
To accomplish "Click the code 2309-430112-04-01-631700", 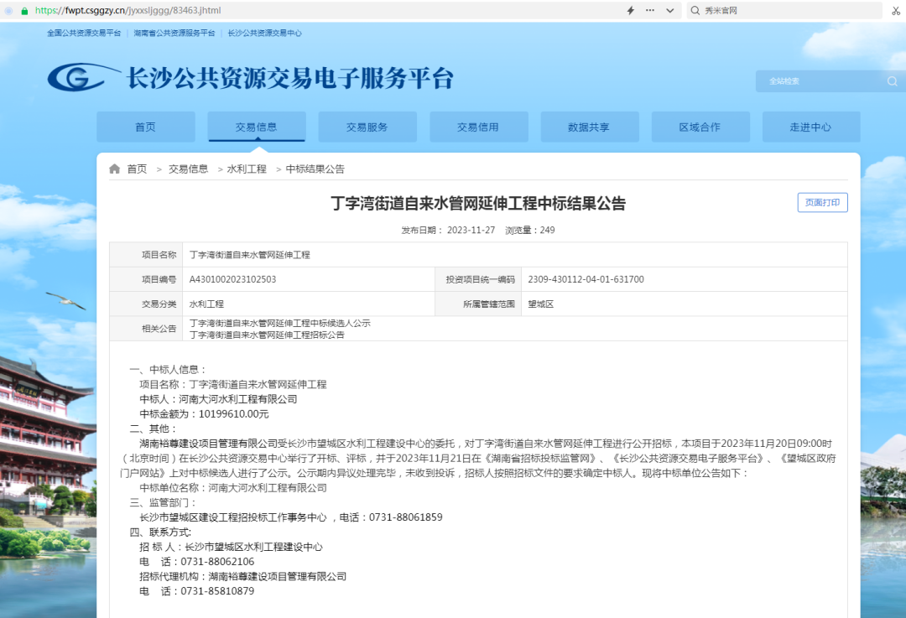I will click(x=586, y=279).
